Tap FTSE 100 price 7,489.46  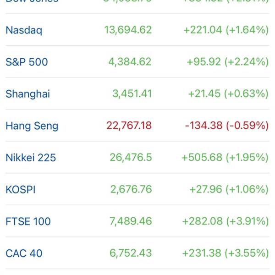coord(130,221)
